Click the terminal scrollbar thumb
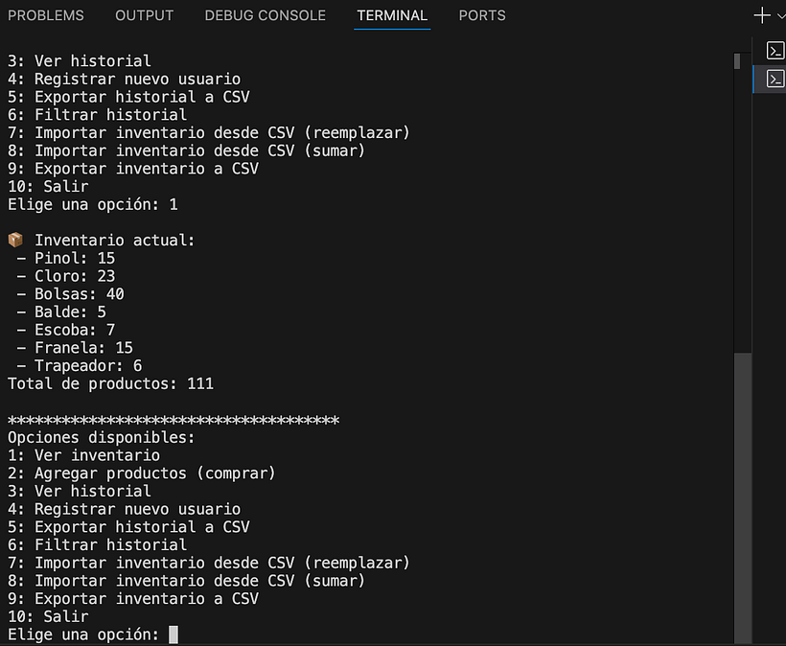Viewport: 786px width, 646px height. click(x=743, y=497)
